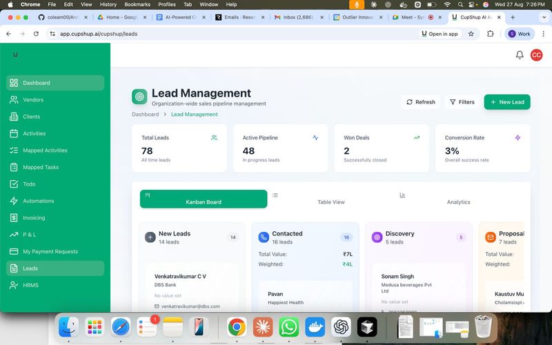The height and width of the screenshot is (345, 552).
Task: Open Mapped Activities section
Action: pos(55,150)
